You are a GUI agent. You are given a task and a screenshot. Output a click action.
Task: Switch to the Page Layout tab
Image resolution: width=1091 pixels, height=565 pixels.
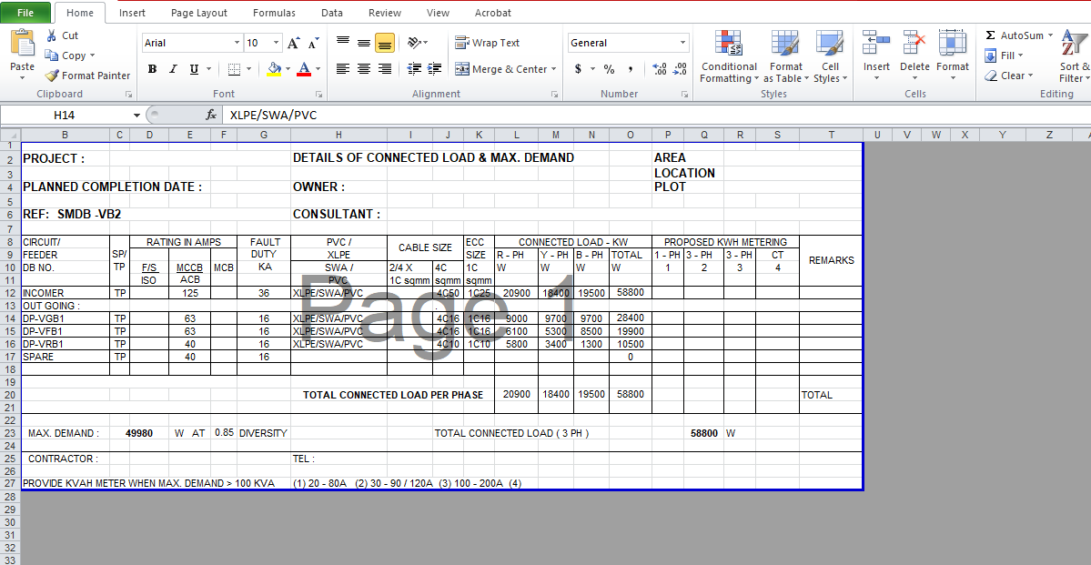198,13
